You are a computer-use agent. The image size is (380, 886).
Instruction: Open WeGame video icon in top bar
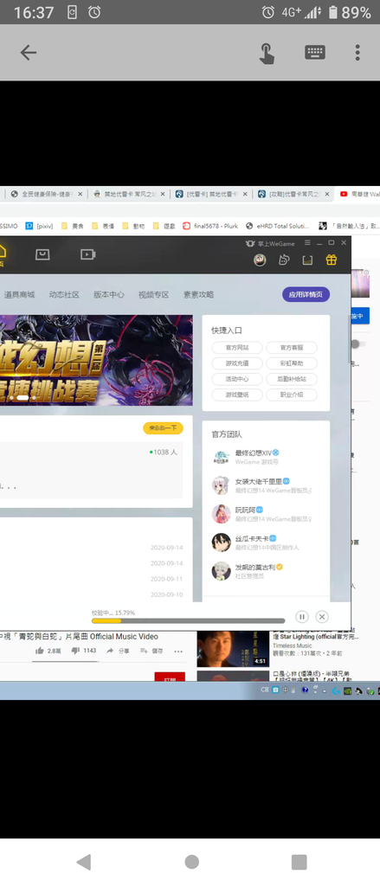pyautogui.click(x=87, y=254)
